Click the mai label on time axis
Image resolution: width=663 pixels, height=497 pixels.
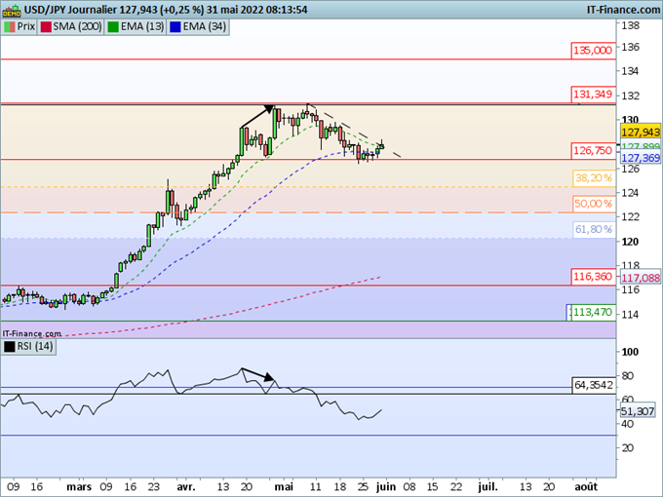pos(284,487)
